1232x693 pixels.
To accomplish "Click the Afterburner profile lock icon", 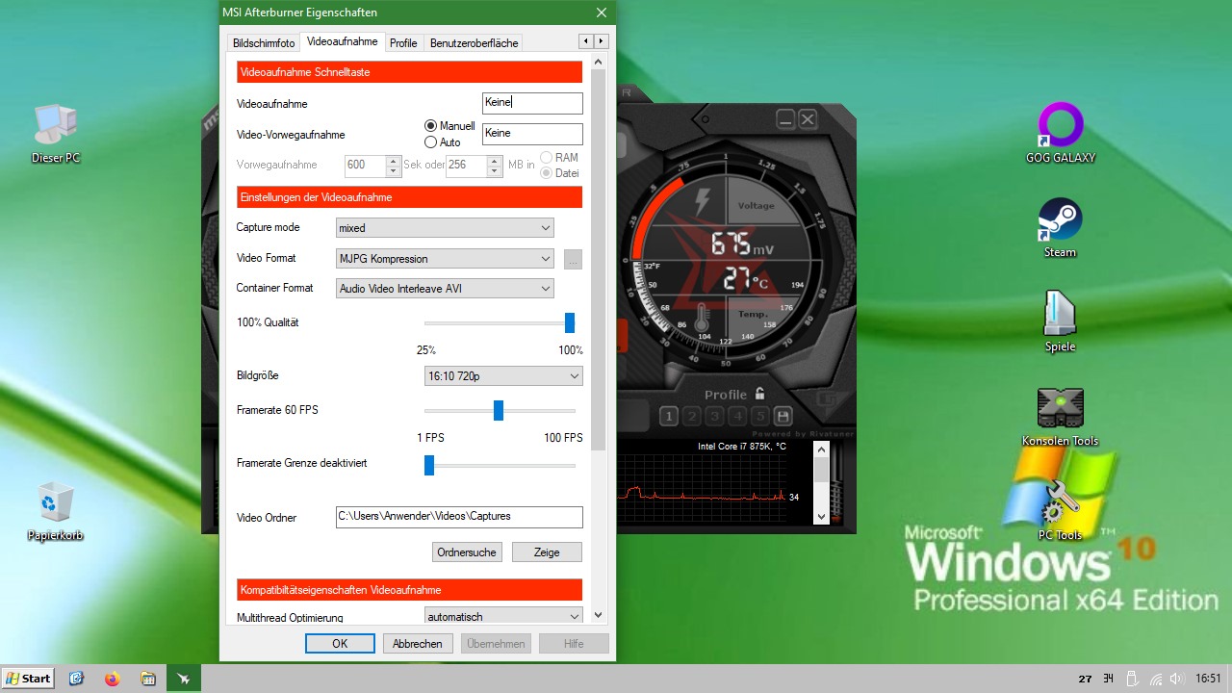I will click(760, 394).
